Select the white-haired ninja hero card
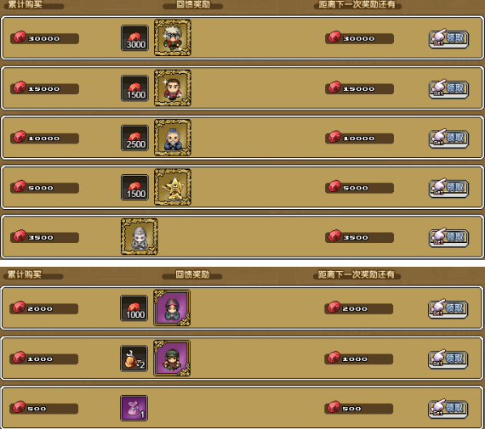 (x=173, y=37)
